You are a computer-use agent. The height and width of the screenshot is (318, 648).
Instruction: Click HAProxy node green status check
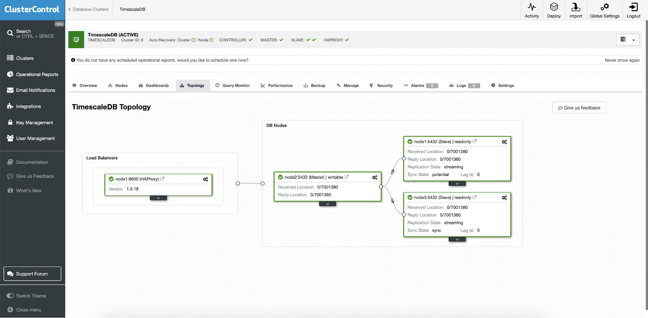(x=111, y=179)
